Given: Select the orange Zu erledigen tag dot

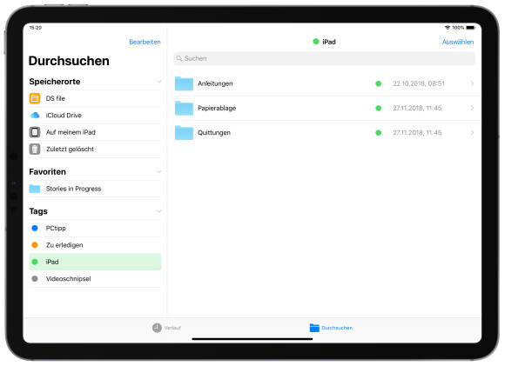Looking at the screenshot, I should pos(35,245).
